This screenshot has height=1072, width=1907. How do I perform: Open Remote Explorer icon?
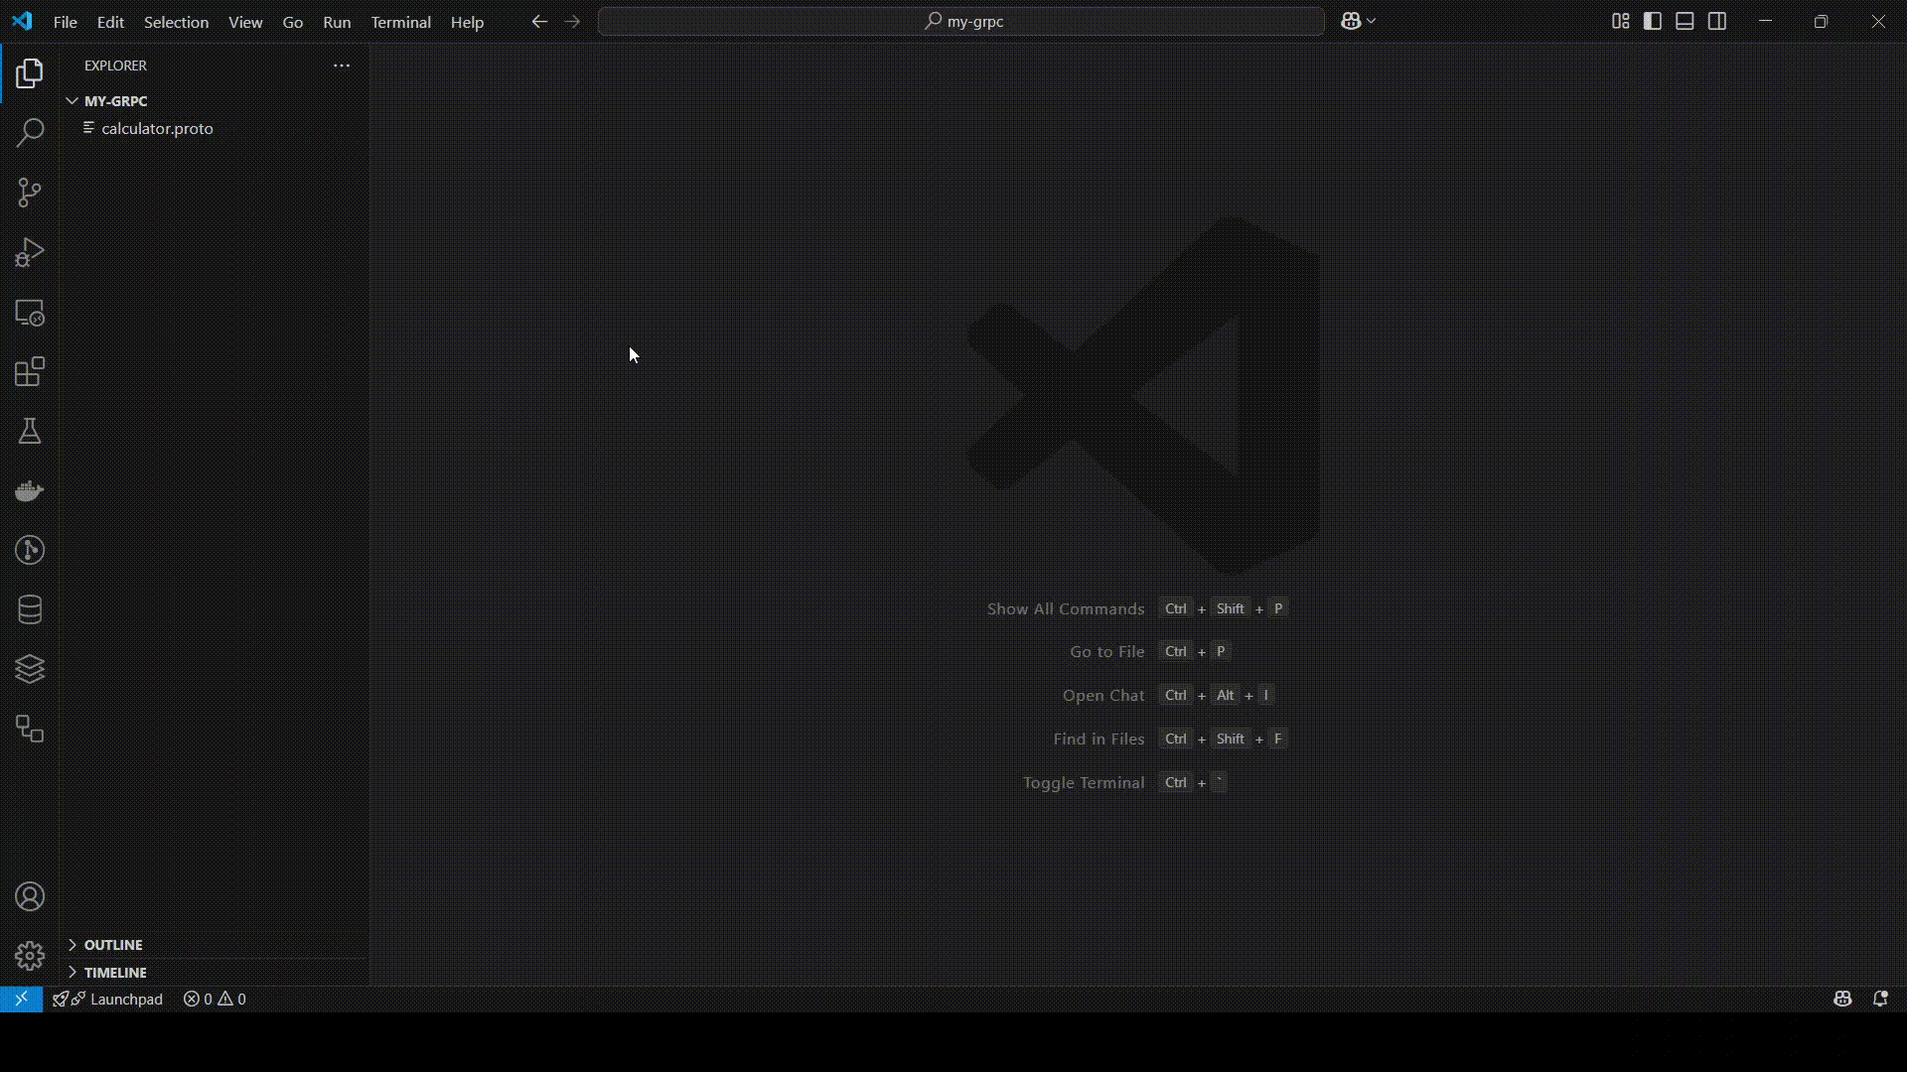pyautogui.click(x=30, y=313)
